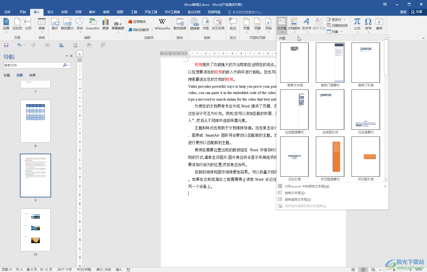Open the Shapes (形状) gallery
The height and width of the screenshot is (272, 427).
80,25
